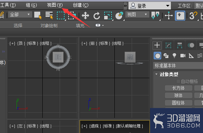This screenshot has width=203, height=133.
Task: Collapse the 对象类型 rollout
Action: 169,74
